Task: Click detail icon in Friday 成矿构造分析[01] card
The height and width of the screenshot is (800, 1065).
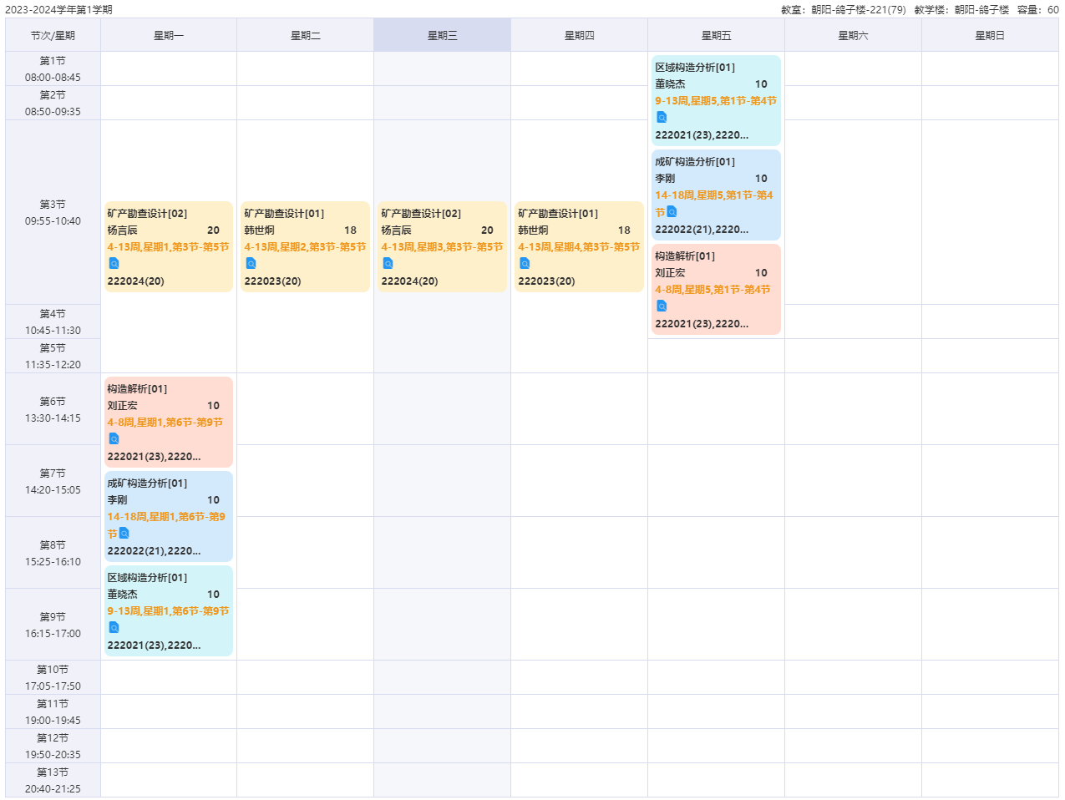Action: pyautogui.click(x=672, y=212)
